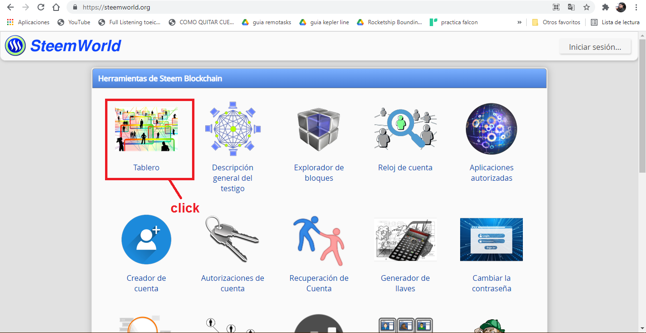
Task: Open the Chrome profile avatar
Action: coord(621,8)
